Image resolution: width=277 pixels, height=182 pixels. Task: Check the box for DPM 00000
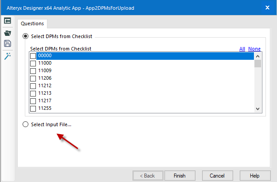pos(33,56)
